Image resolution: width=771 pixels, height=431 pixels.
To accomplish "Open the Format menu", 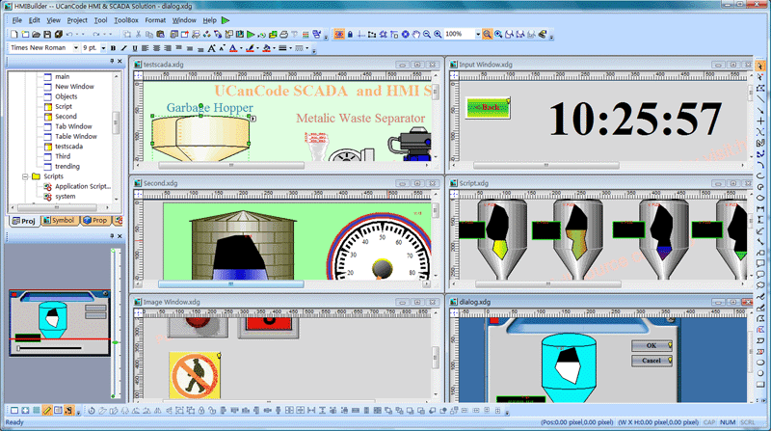I will point(155,20).
